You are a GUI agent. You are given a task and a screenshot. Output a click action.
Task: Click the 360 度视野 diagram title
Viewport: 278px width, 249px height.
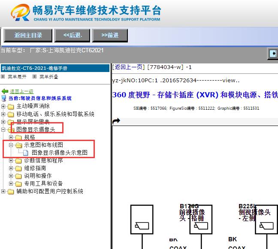point(195,95)
